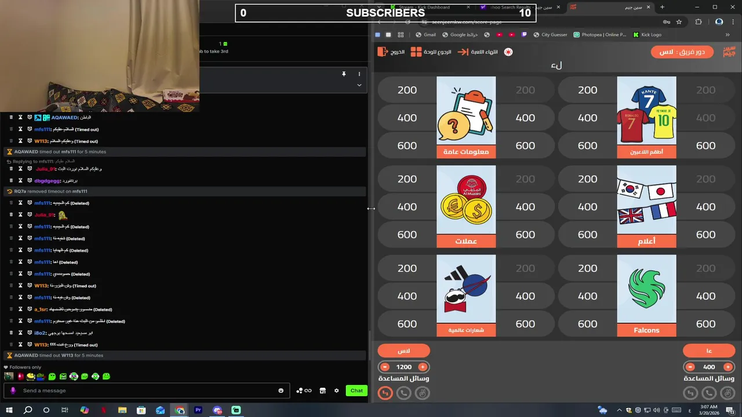742x417 pixels.
Task: Click the dbgdgegg username in chat
Action: (48, 181)
